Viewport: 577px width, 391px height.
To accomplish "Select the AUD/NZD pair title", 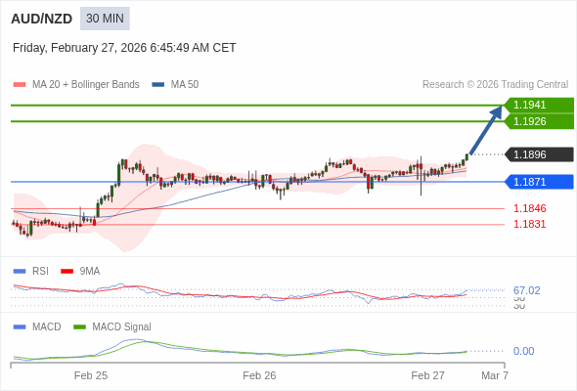I will coord(42,19).
